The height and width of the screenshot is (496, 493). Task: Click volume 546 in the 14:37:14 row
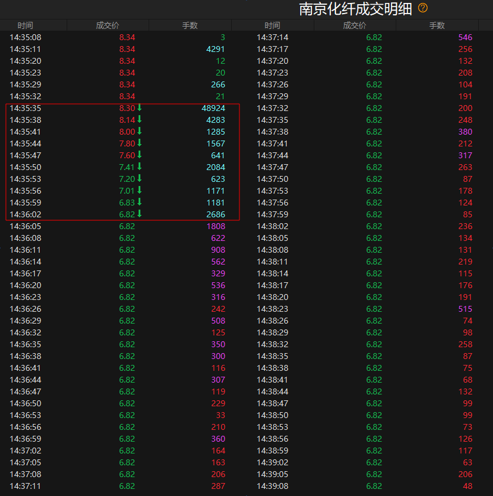[x=465, y=37]
